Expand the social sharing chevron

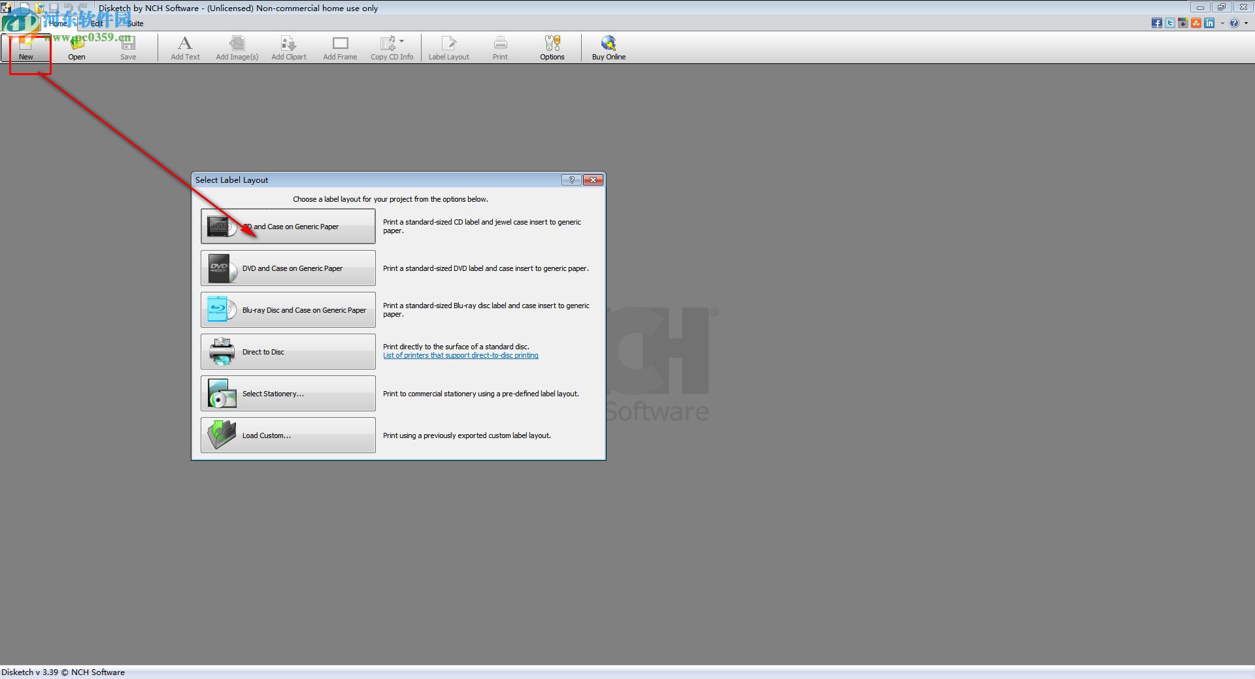coord(1222,24)
